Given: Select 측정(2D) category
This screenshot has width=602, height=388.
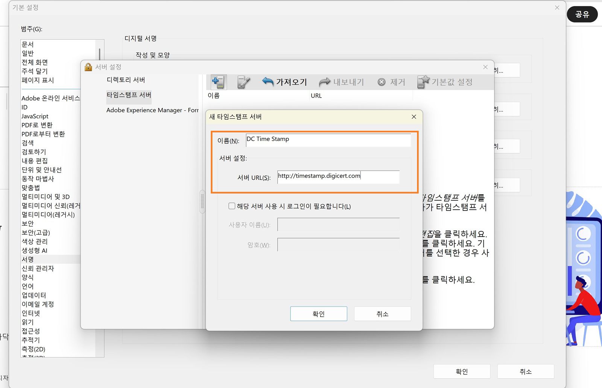Looking at the screenshot, I should coord(33,349).
